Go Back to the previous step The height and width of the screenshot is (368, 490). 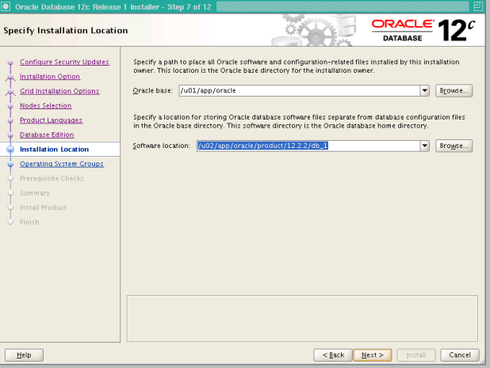tap(333, 355)
